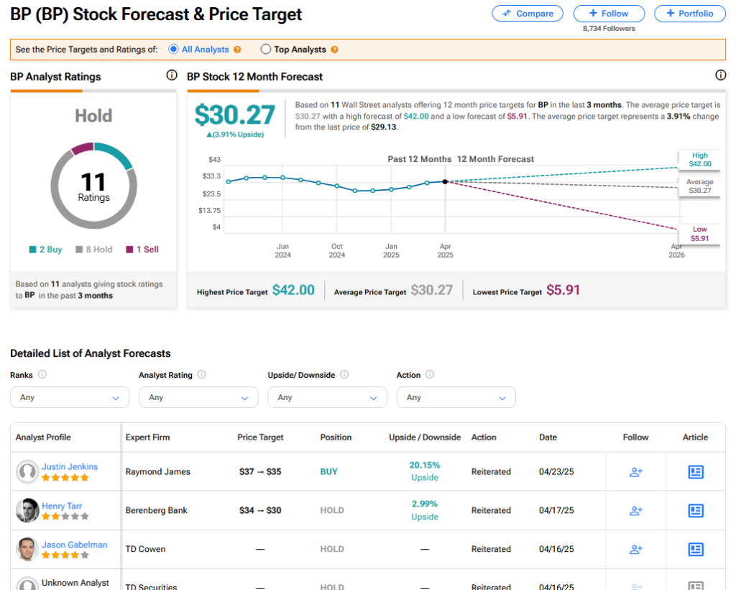The height and width of the screenshot is (590, 736).
Task: Select the Top Analysts radio button
Action: (x=266, y=50)
